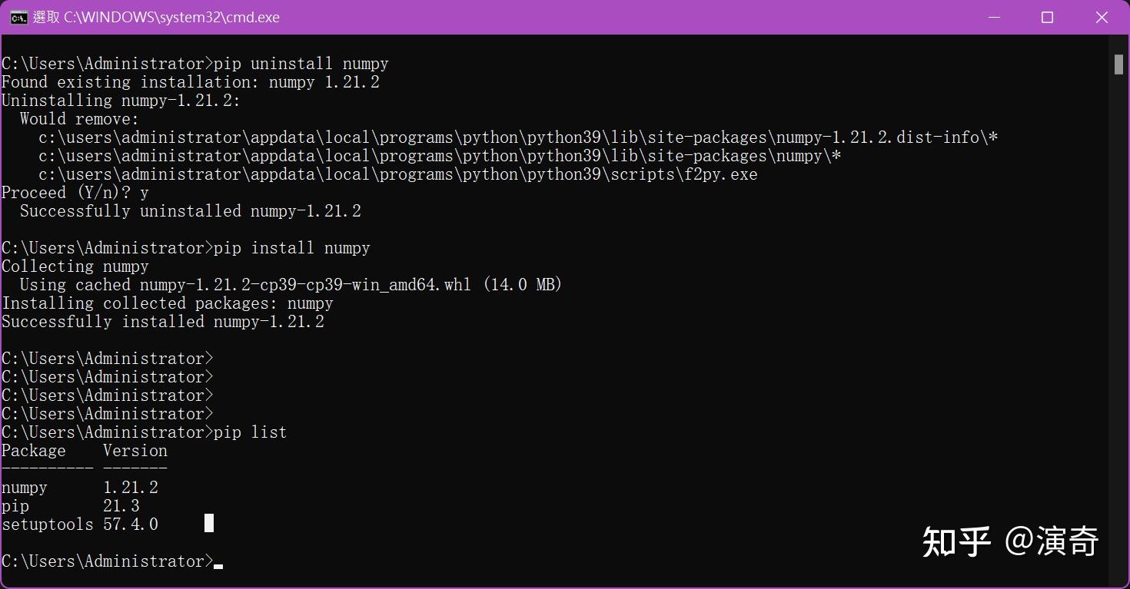1130x589 pixels.
Task: Click the f2py.exe path line
Action: 397,174
